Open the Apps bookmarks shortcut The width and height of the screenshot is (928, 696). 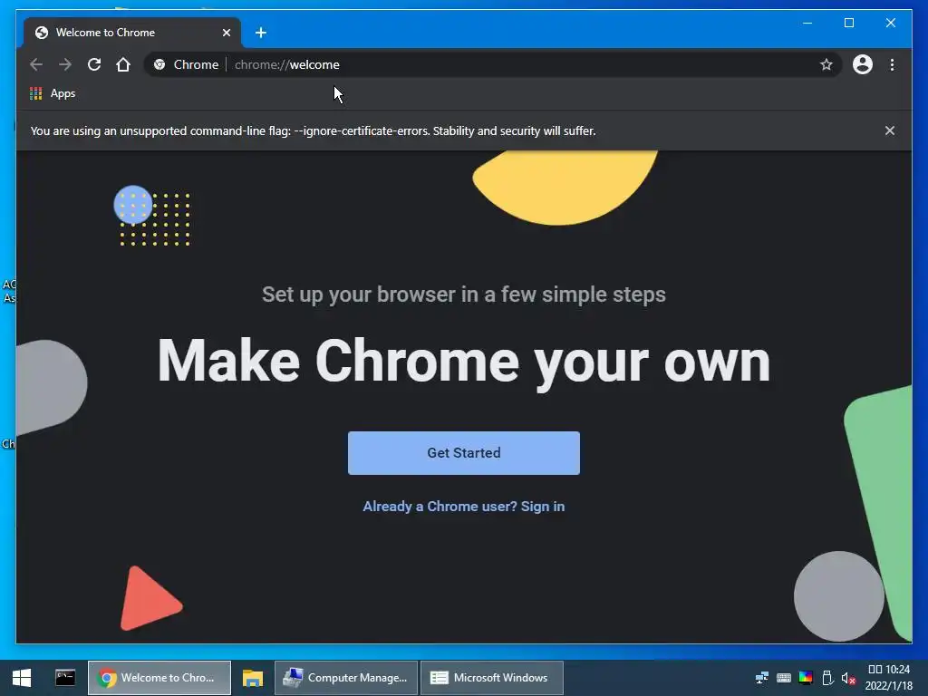click(x=53, y=93)
